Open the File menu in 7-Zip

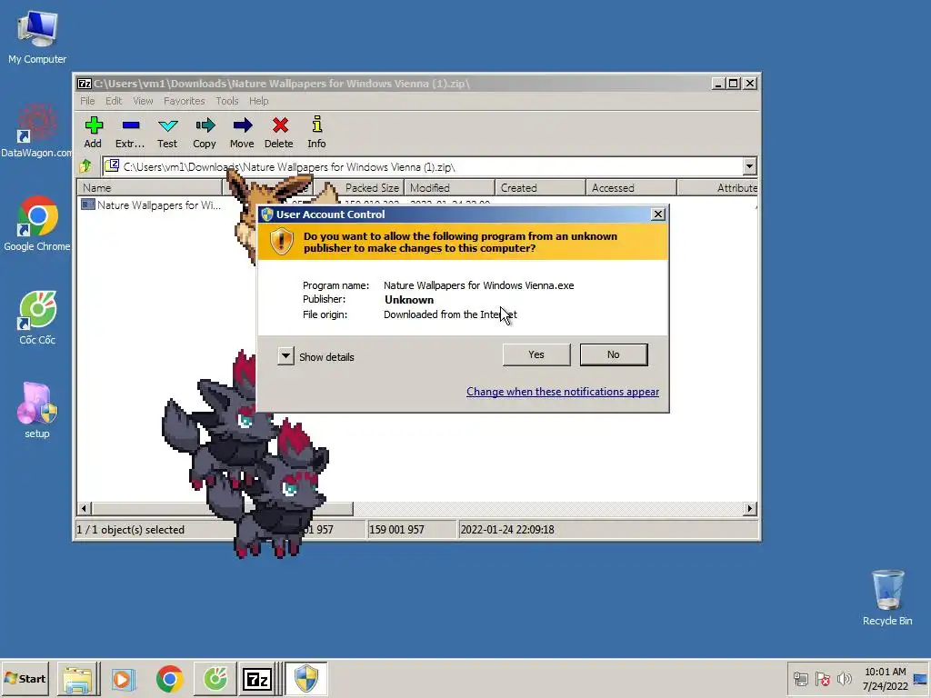pyautogui.click(x=87, y=101)
